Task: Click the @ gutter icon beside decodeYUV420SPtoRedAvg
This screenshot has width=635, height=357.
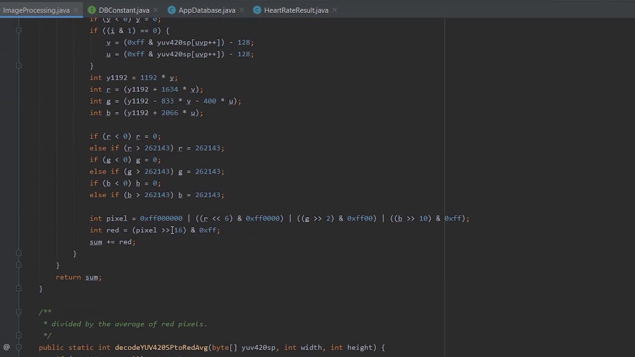Action: tap(6, 347)
